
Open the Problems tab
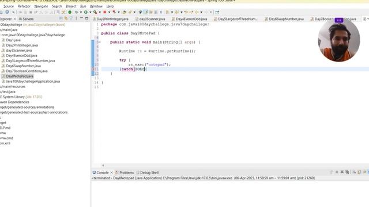point(125,172)
